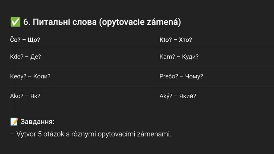
Task: Click the table header cell 'Kto? – Хто?'
Action: (176, 40)
